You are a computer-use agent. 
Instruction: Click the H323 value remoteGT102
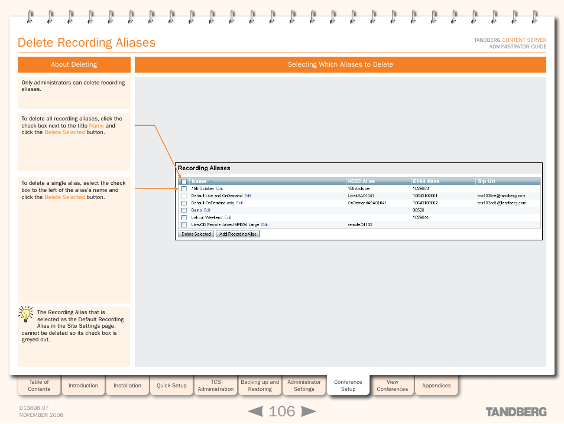[360, 224]
